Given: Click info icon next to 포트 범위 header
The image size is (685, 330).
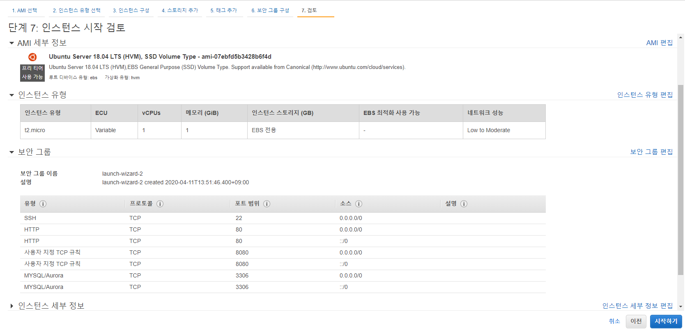Looking at the screenshot, I should (x=267, y=204).
